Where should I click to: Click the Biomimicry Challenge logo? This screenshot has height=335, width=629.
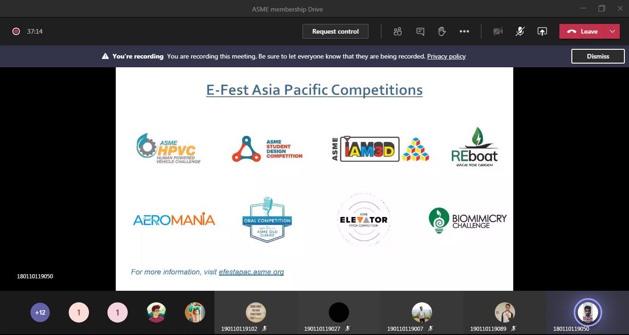coord(468,221)
